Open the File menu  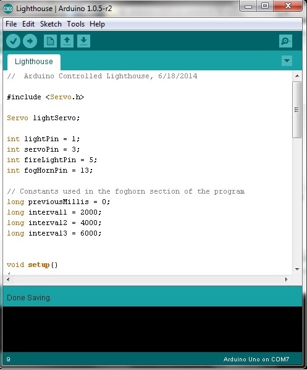(11, 24)
